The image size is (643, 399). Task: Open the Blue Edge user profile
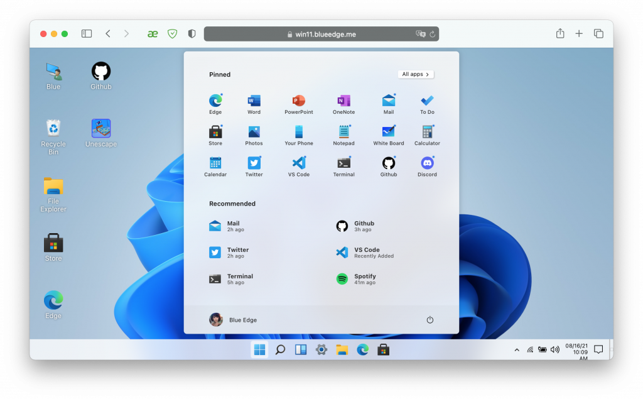[234, 320]
